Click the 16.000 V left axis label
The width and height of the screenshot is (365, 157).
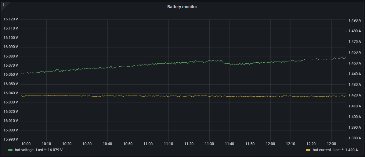tap(11, 130)
